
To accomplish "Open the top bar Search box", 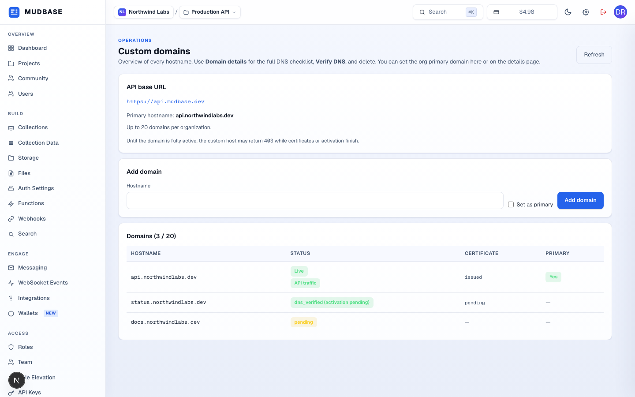I will tap(448, 12).
